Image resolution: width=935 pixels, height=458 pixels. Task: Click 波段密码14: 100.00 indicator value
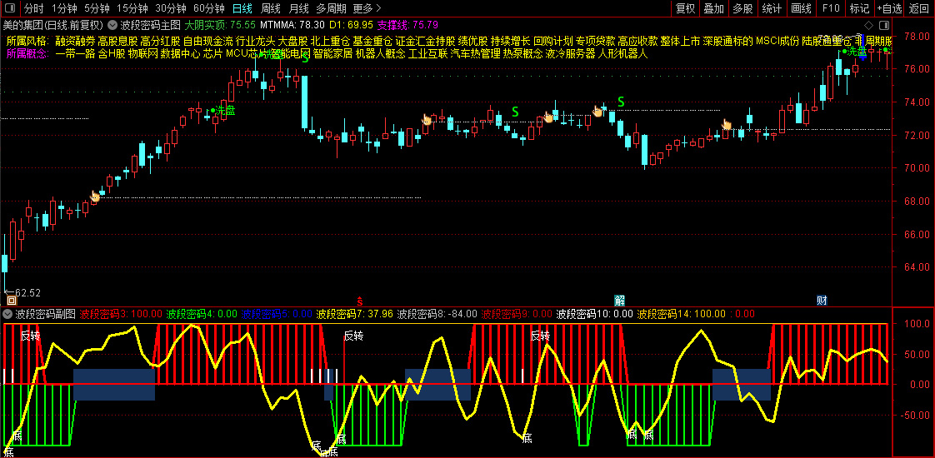click(x=682, y=313)
